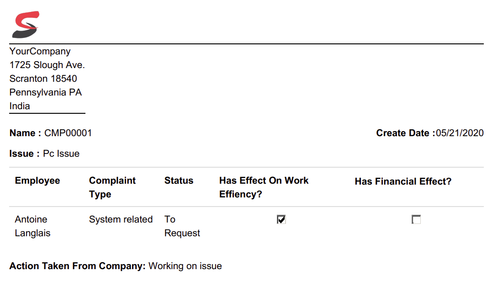Click the To Request status value
The height and width of the screenshot is (297, 503).
click(182, 226)
